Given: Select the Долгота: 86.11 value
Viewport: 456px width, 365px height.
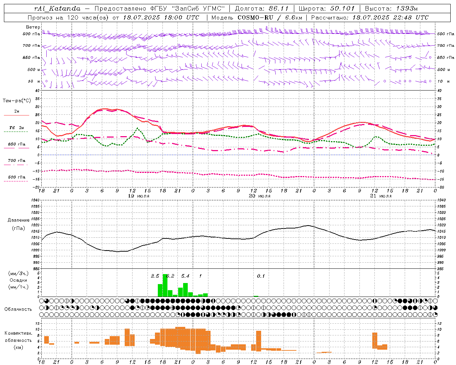Looking at the screenshot, I should tap(262, 9).
